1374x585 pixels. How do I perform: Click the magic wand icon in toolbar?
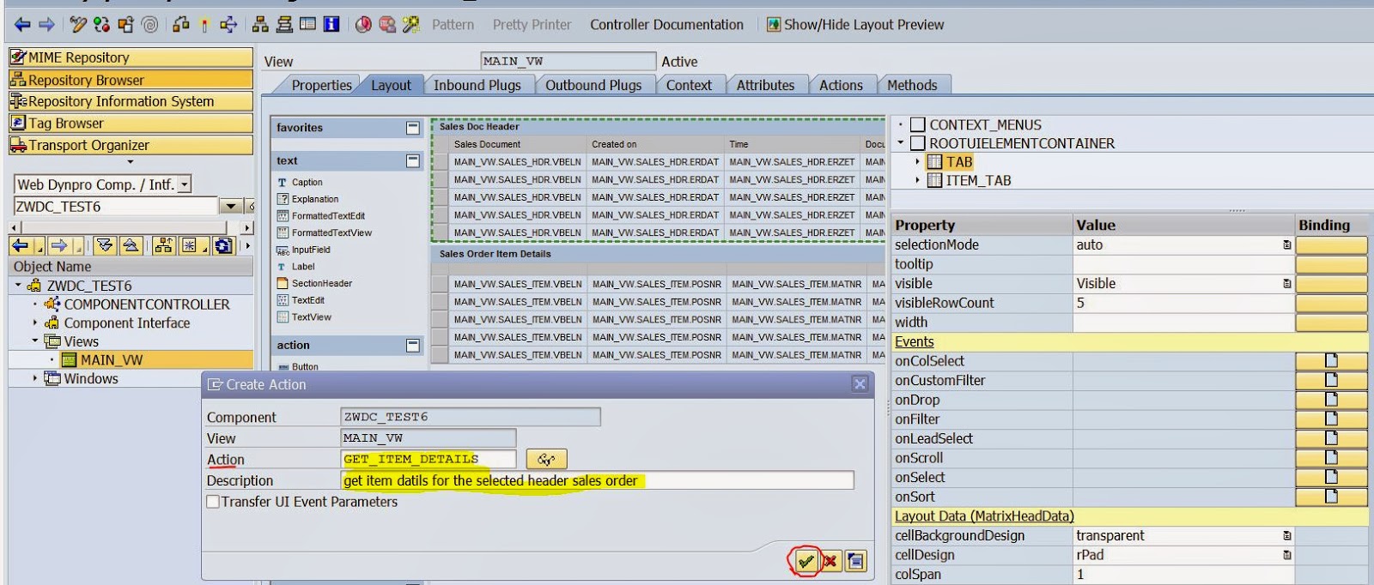[411, 25]
